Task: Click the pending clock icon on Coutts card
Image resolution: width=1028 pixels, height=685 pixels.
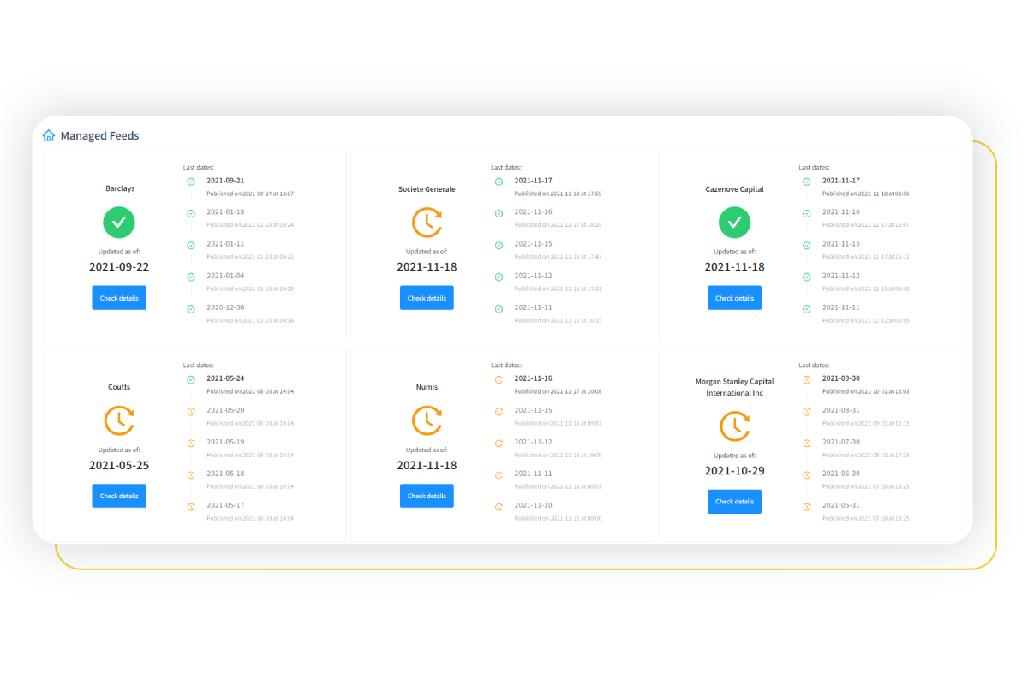Action: (119, 420)
